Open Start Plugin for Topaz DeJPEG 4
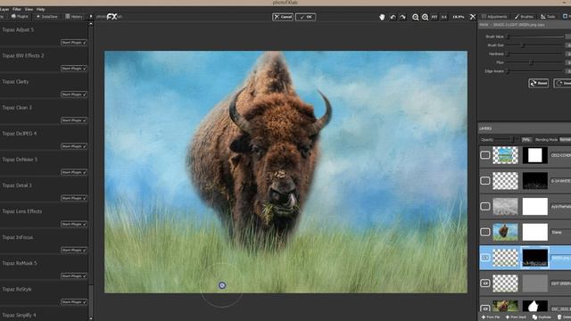 click(74, 146)
